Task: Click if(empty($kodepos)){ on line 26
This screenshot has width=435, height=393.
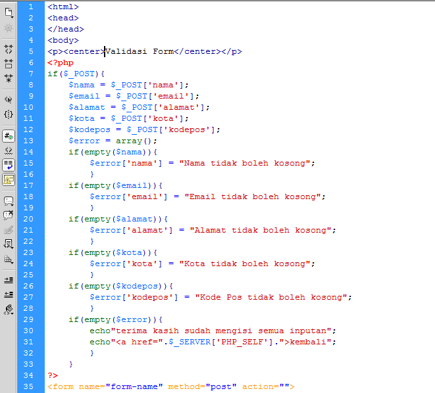Action: coord(121,286)
